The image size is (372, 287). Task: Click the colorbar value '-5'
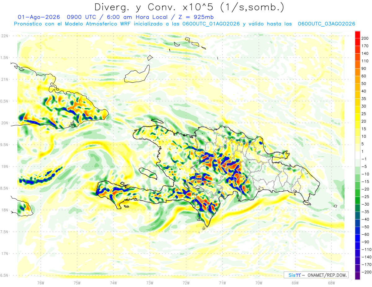pyautogui.click(x=364, y=167)
